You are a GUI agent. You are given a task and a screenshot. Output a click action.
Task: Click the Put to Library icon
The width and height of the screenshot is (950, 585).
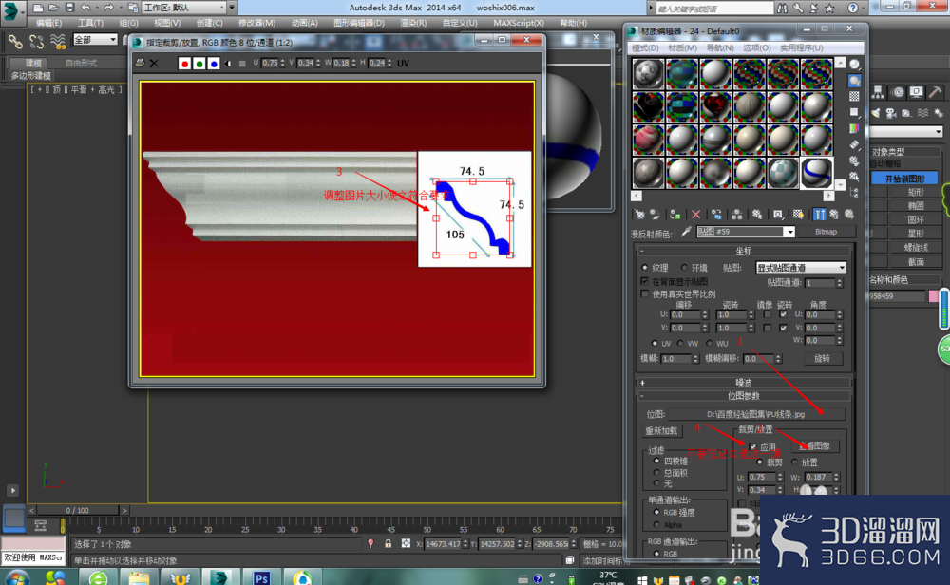(x=757, y=215)
